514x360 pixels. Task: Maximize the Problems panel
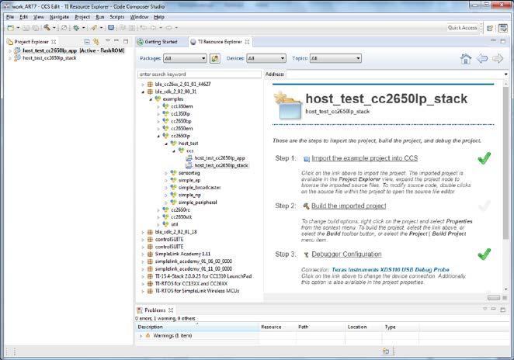coord(503,310)
